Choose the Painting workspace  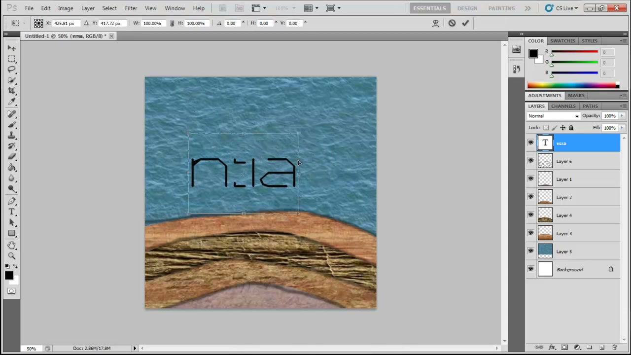[501, 8]
